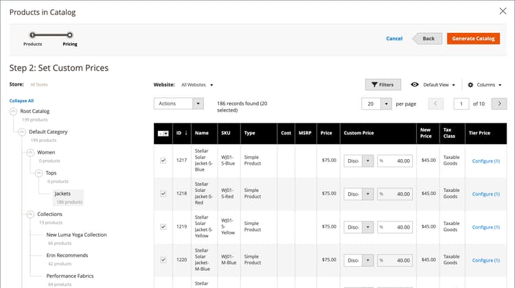Collapse the Women category node
The width and height of the screenshot is (515, 288).
(30, 152)
